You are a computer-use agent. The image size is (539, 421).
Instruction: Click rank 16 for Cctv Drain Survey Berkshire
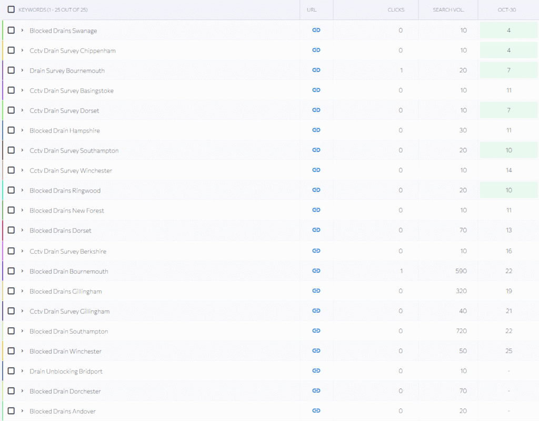509,251
